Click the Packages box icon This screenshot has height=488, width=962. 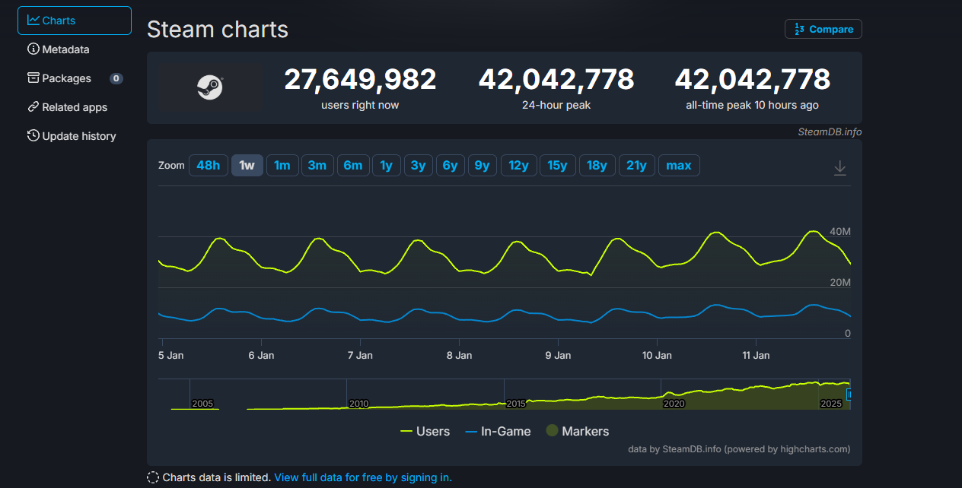(x=33, y=78)
